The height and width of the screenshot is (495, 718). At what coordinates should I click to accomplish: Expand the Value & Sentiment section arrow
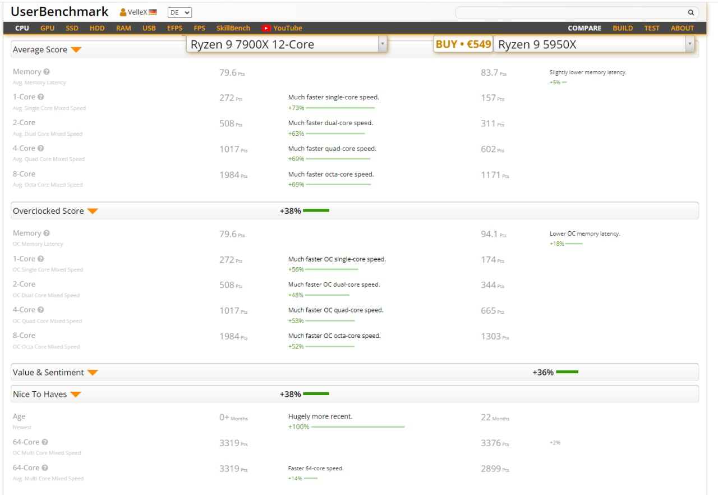tap(93, 373)
